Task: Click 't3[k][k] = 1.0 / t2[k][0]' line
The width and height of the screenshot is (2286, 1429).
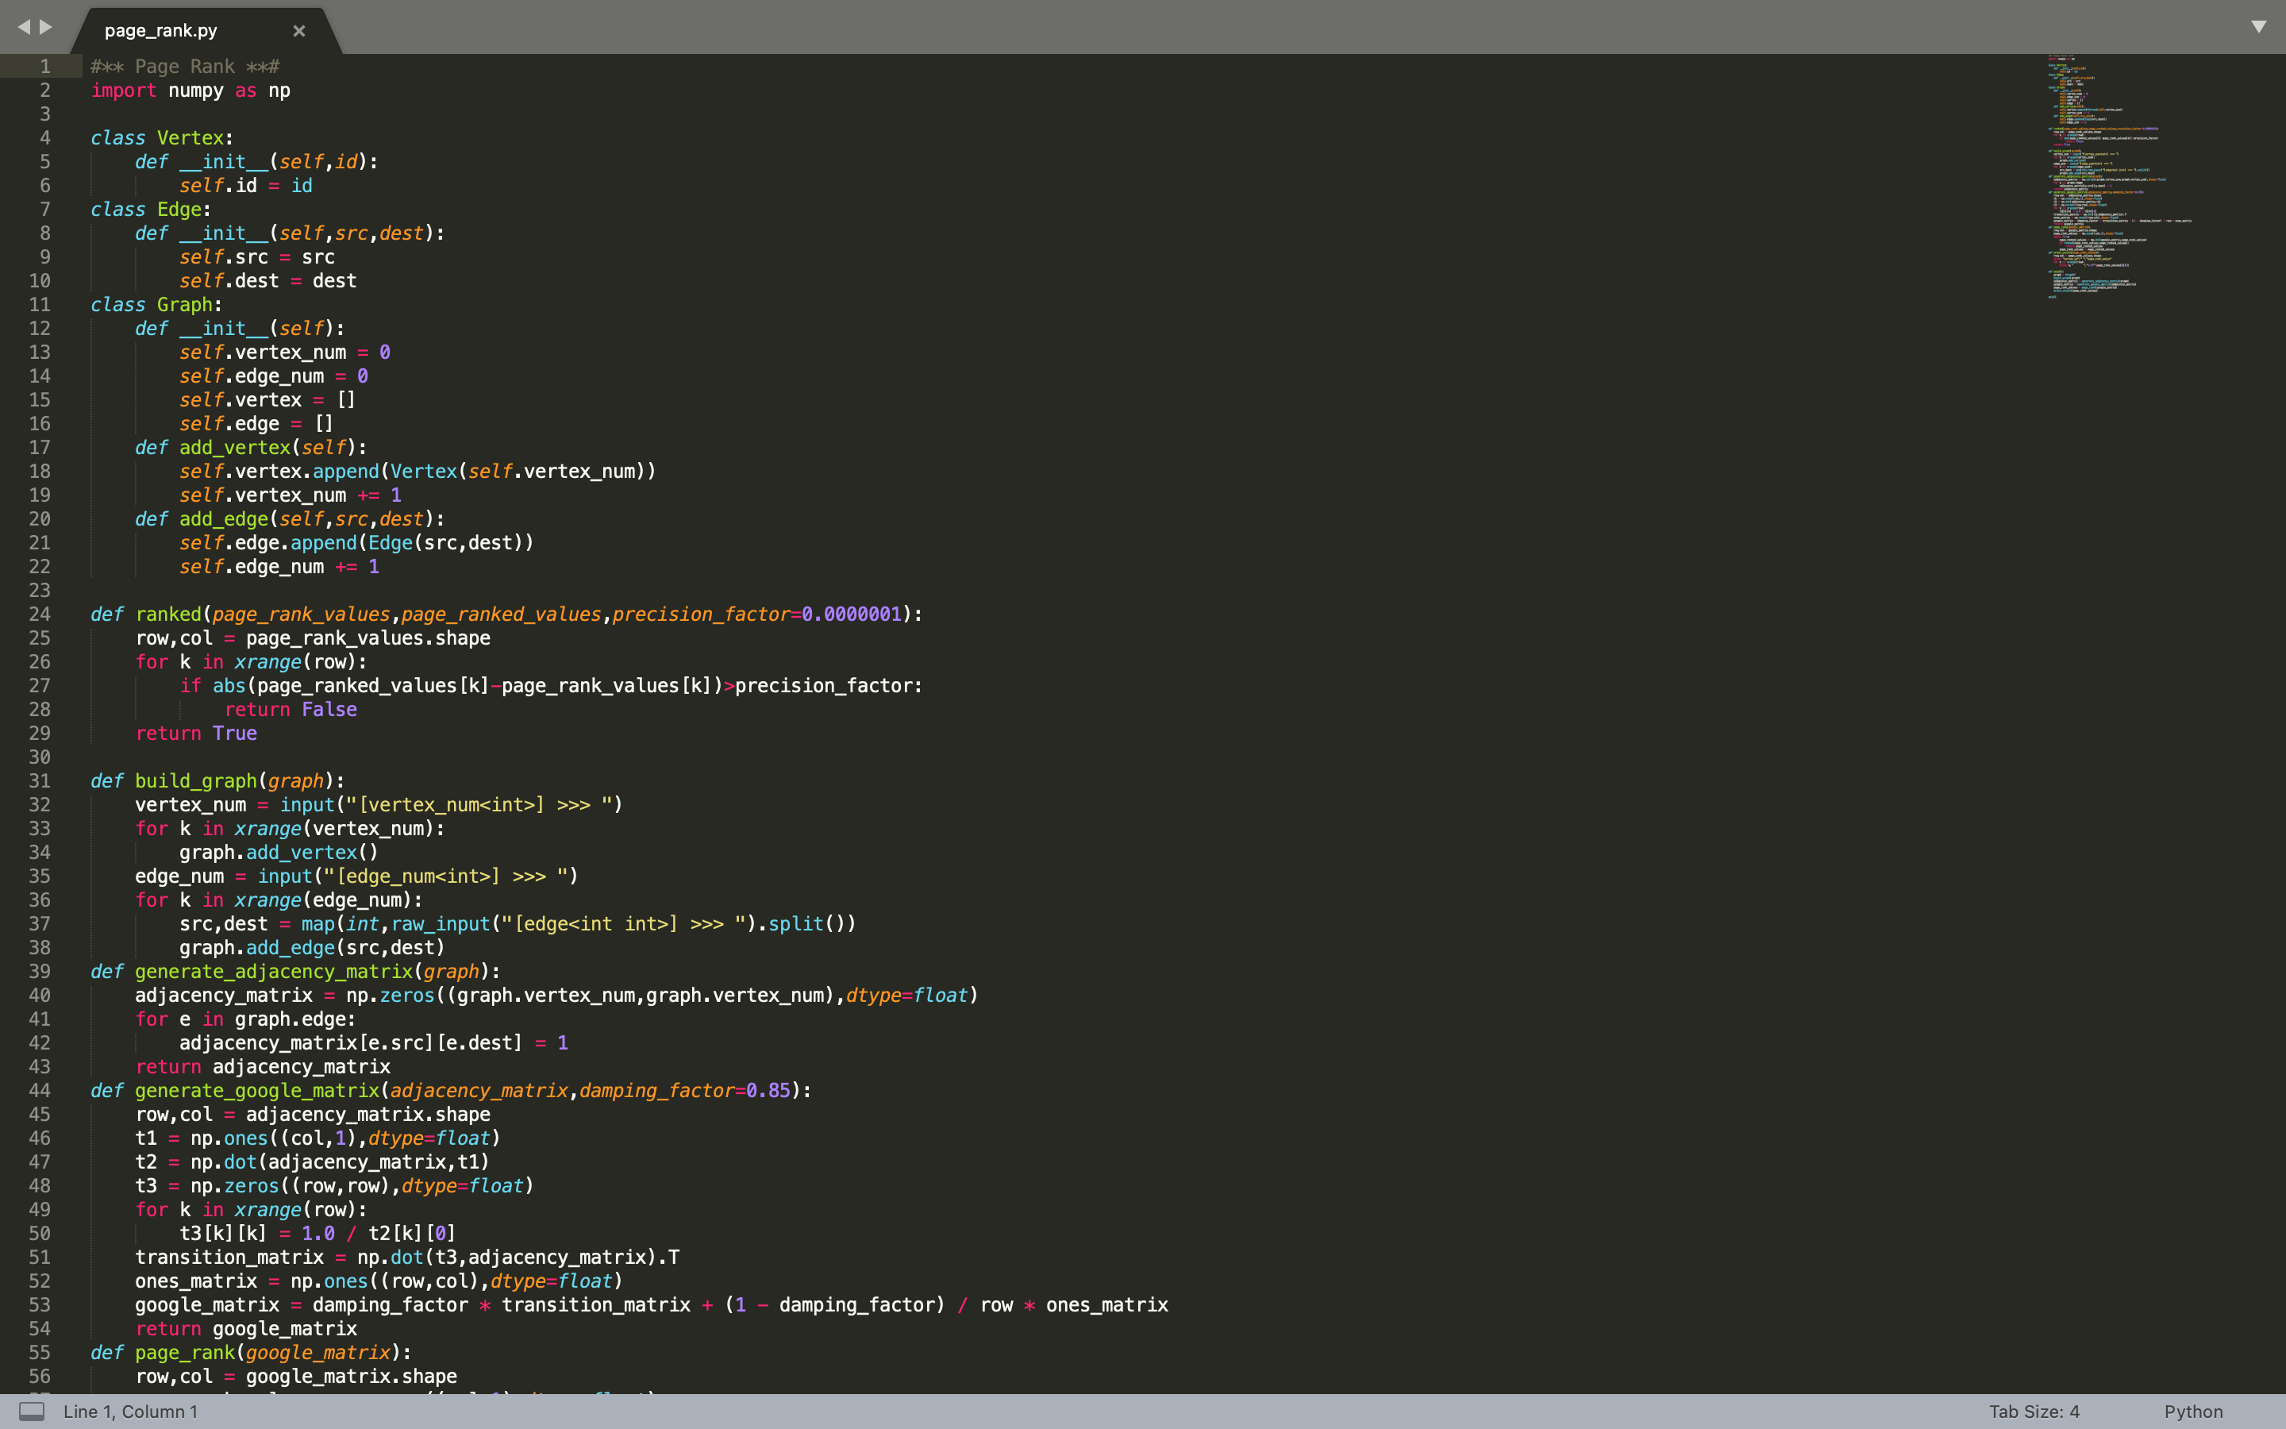Action: 317,1234
